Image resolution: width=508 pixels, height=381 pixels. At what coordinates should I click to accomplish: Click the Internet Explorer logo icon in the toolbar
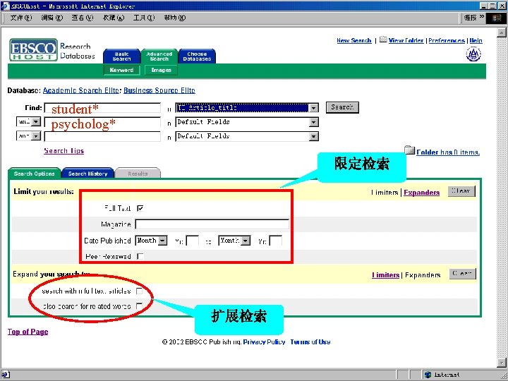(x=496, y=18)
